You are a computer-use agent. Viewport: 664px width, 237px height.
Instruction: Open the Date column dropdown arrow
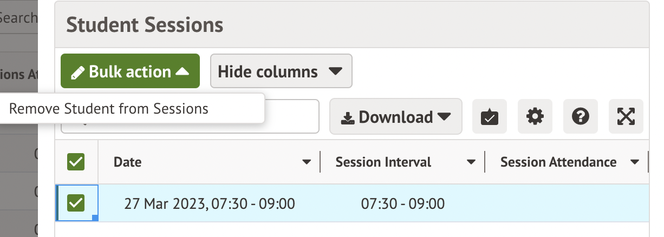point(307,162)
